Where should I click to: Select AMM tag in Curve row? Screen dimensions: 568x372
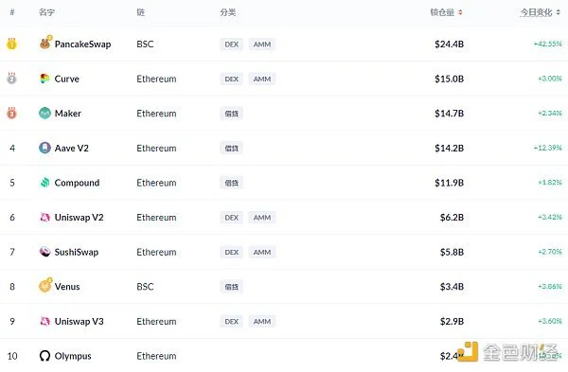[x=262, y=79]
